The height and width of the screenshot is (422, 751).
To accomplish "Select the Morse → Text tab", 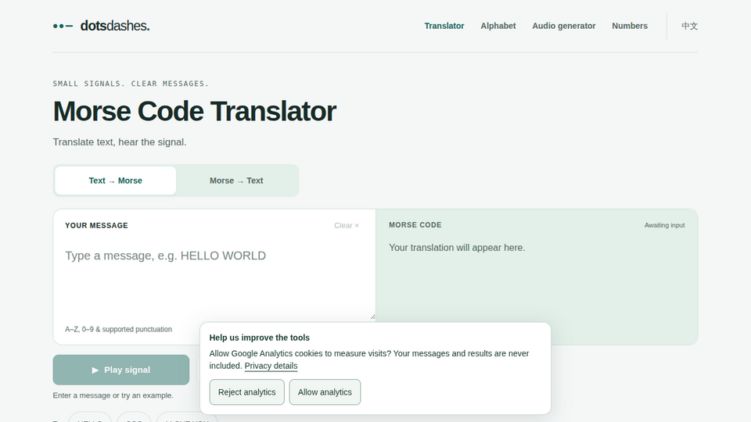I will tap(236, 181).
